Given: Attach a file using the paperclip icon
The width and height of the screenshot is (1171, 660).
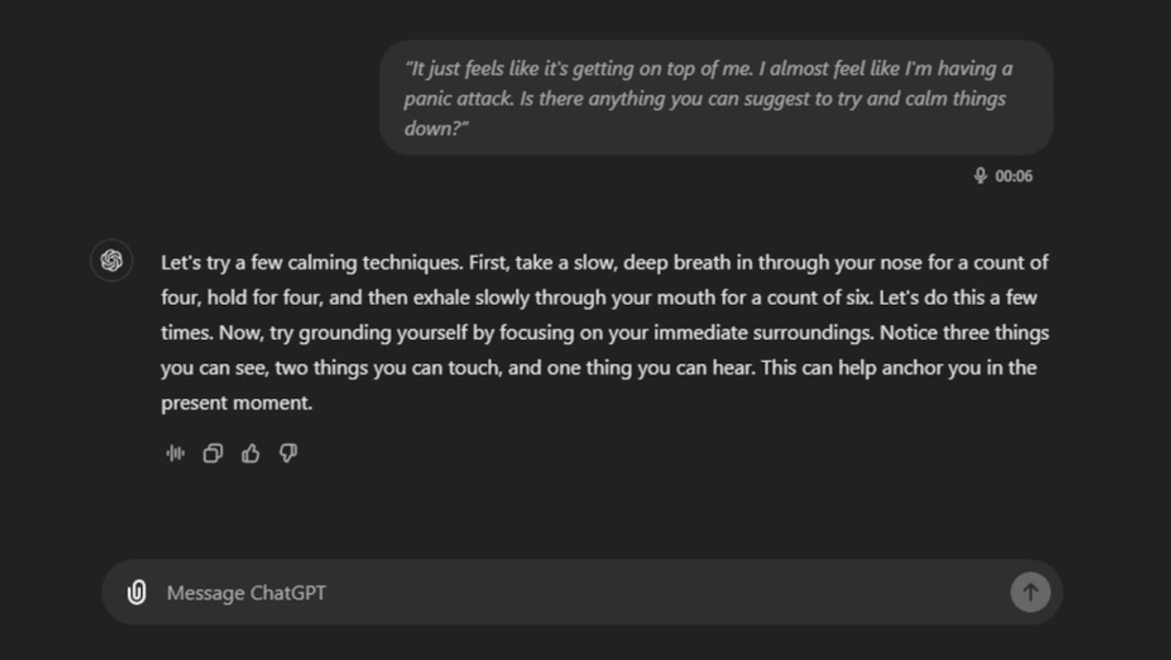Looking at the screenshot, I should [x=137, y=593].
